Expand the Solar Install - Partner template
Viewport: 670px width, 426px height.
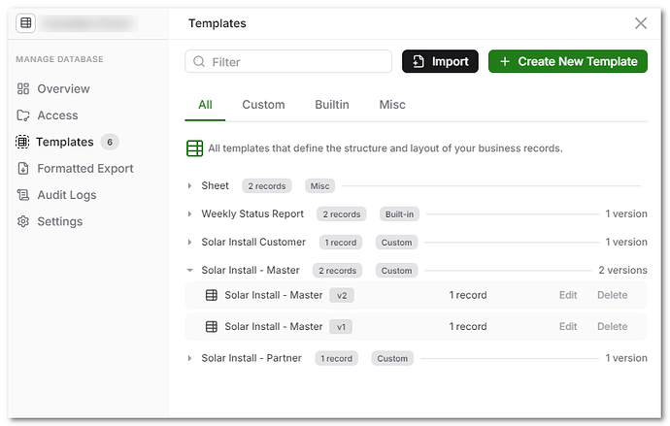(190, 358)
